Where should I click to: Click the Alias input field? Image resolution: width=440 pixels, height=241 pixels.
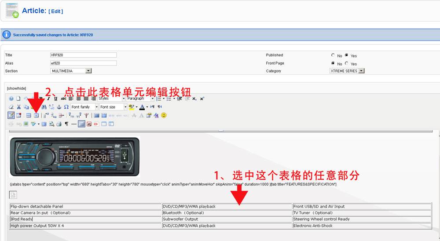coord(83,63)
